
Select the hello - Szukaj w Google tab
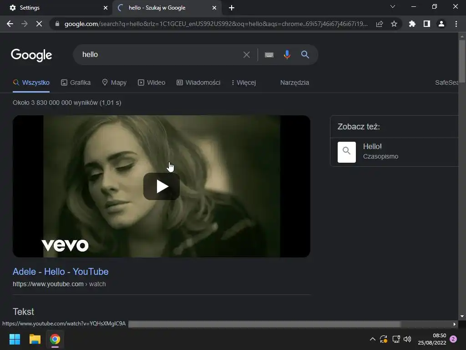(167, 8)
